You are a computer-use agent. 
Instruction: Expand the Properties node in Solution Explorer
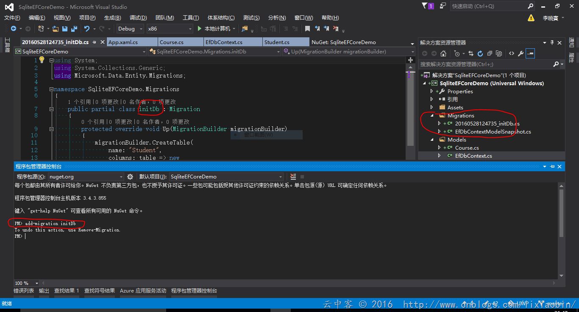432,91
